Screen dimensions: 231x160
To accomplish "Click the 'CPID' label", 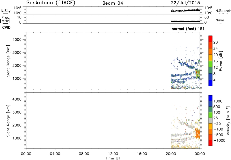I will (6, 27).
